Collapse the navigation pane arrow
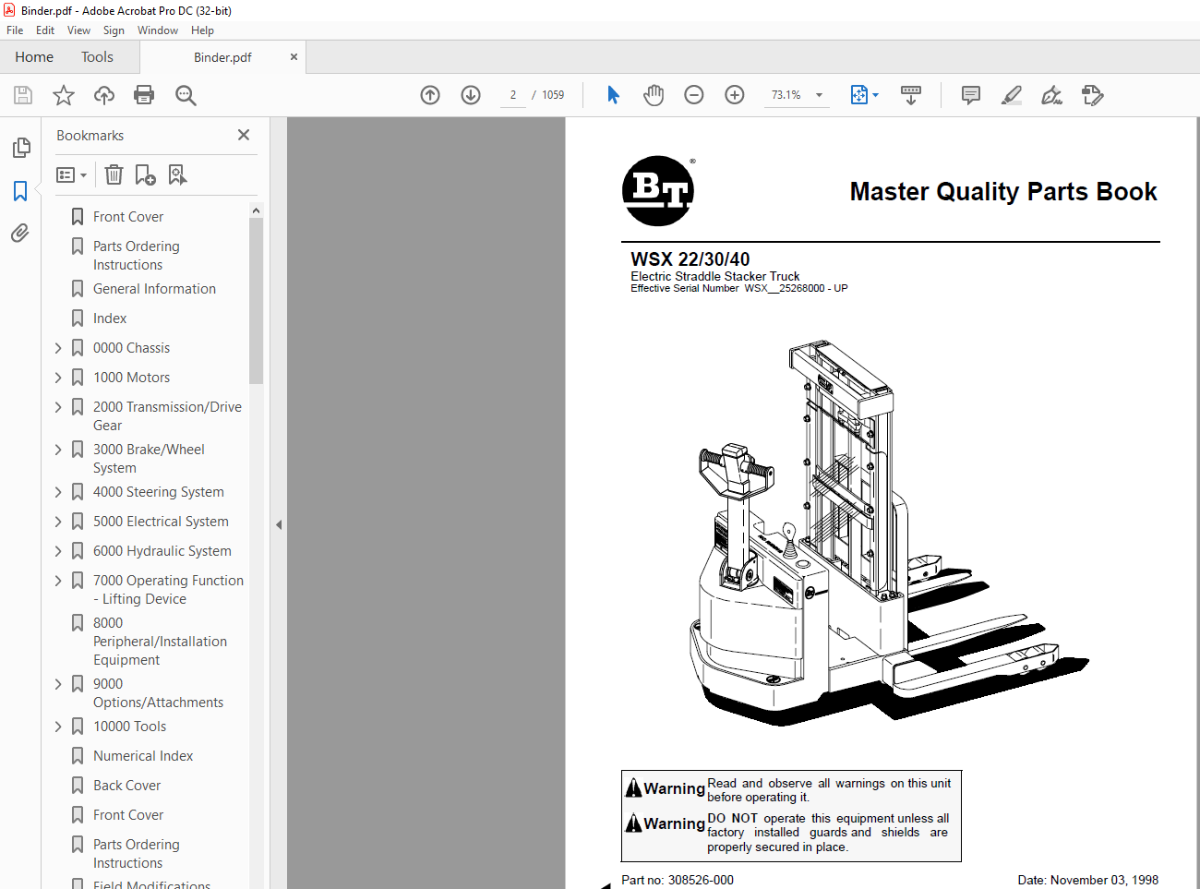Viewport: 1200px width, 889px height. [x=279, y=524]
